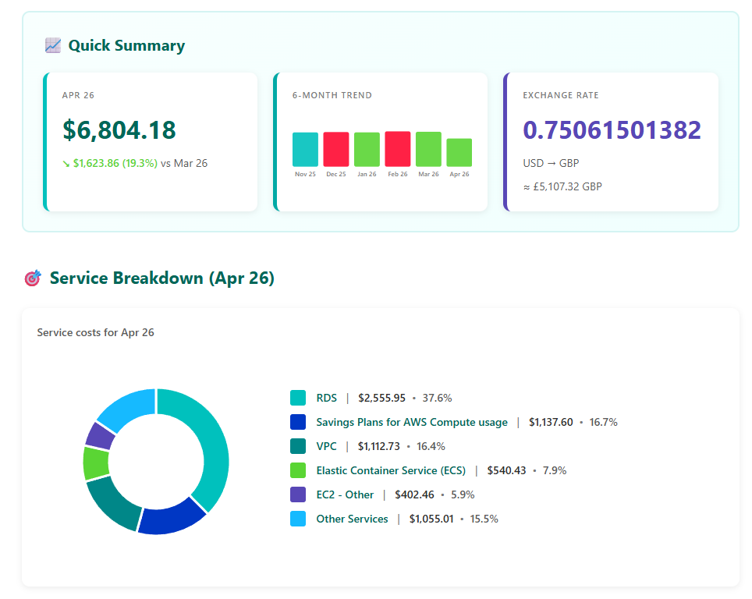Click the Apr 26 trend bar
The width and height of the screenshot is (752, 599).
click(x=459, y=153)
